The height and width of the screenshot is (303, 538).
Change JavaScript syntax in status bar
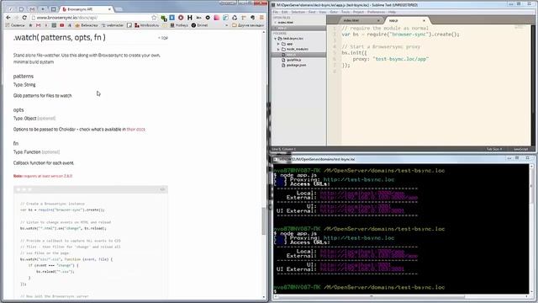[520, 150]
